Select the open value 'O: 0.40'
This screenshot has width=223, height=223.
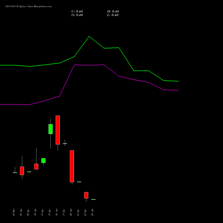click(77, 15)
